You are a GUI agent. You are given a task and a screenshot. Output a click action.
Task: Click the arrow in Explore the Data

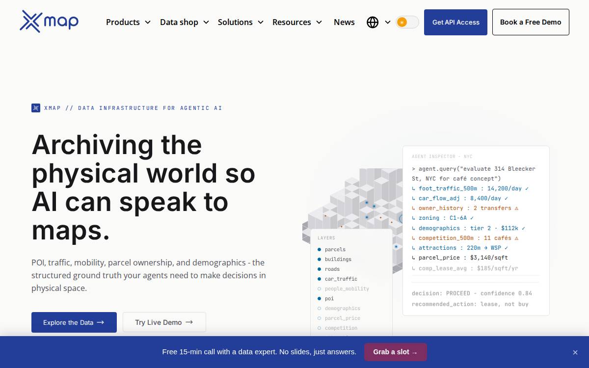[101, 322]
